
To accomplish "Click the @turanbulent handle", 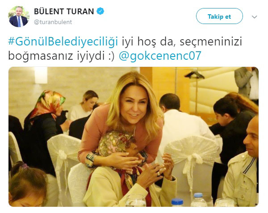I will (x=53, y=22).
